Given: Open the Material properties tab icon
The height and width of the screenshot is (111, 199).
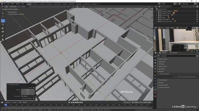Looking at the screenshot, I should (155, 92).
